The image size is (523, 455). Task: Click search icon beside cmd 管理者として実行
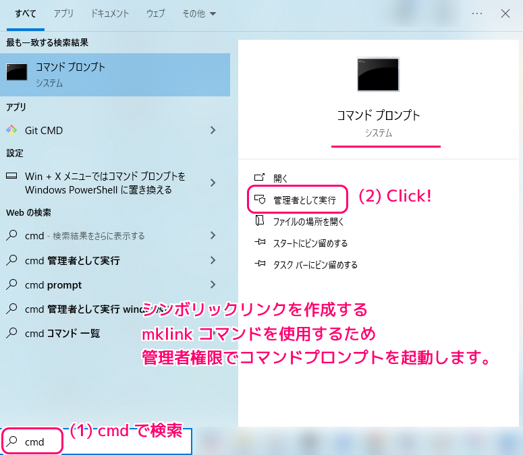coord(11,260)
